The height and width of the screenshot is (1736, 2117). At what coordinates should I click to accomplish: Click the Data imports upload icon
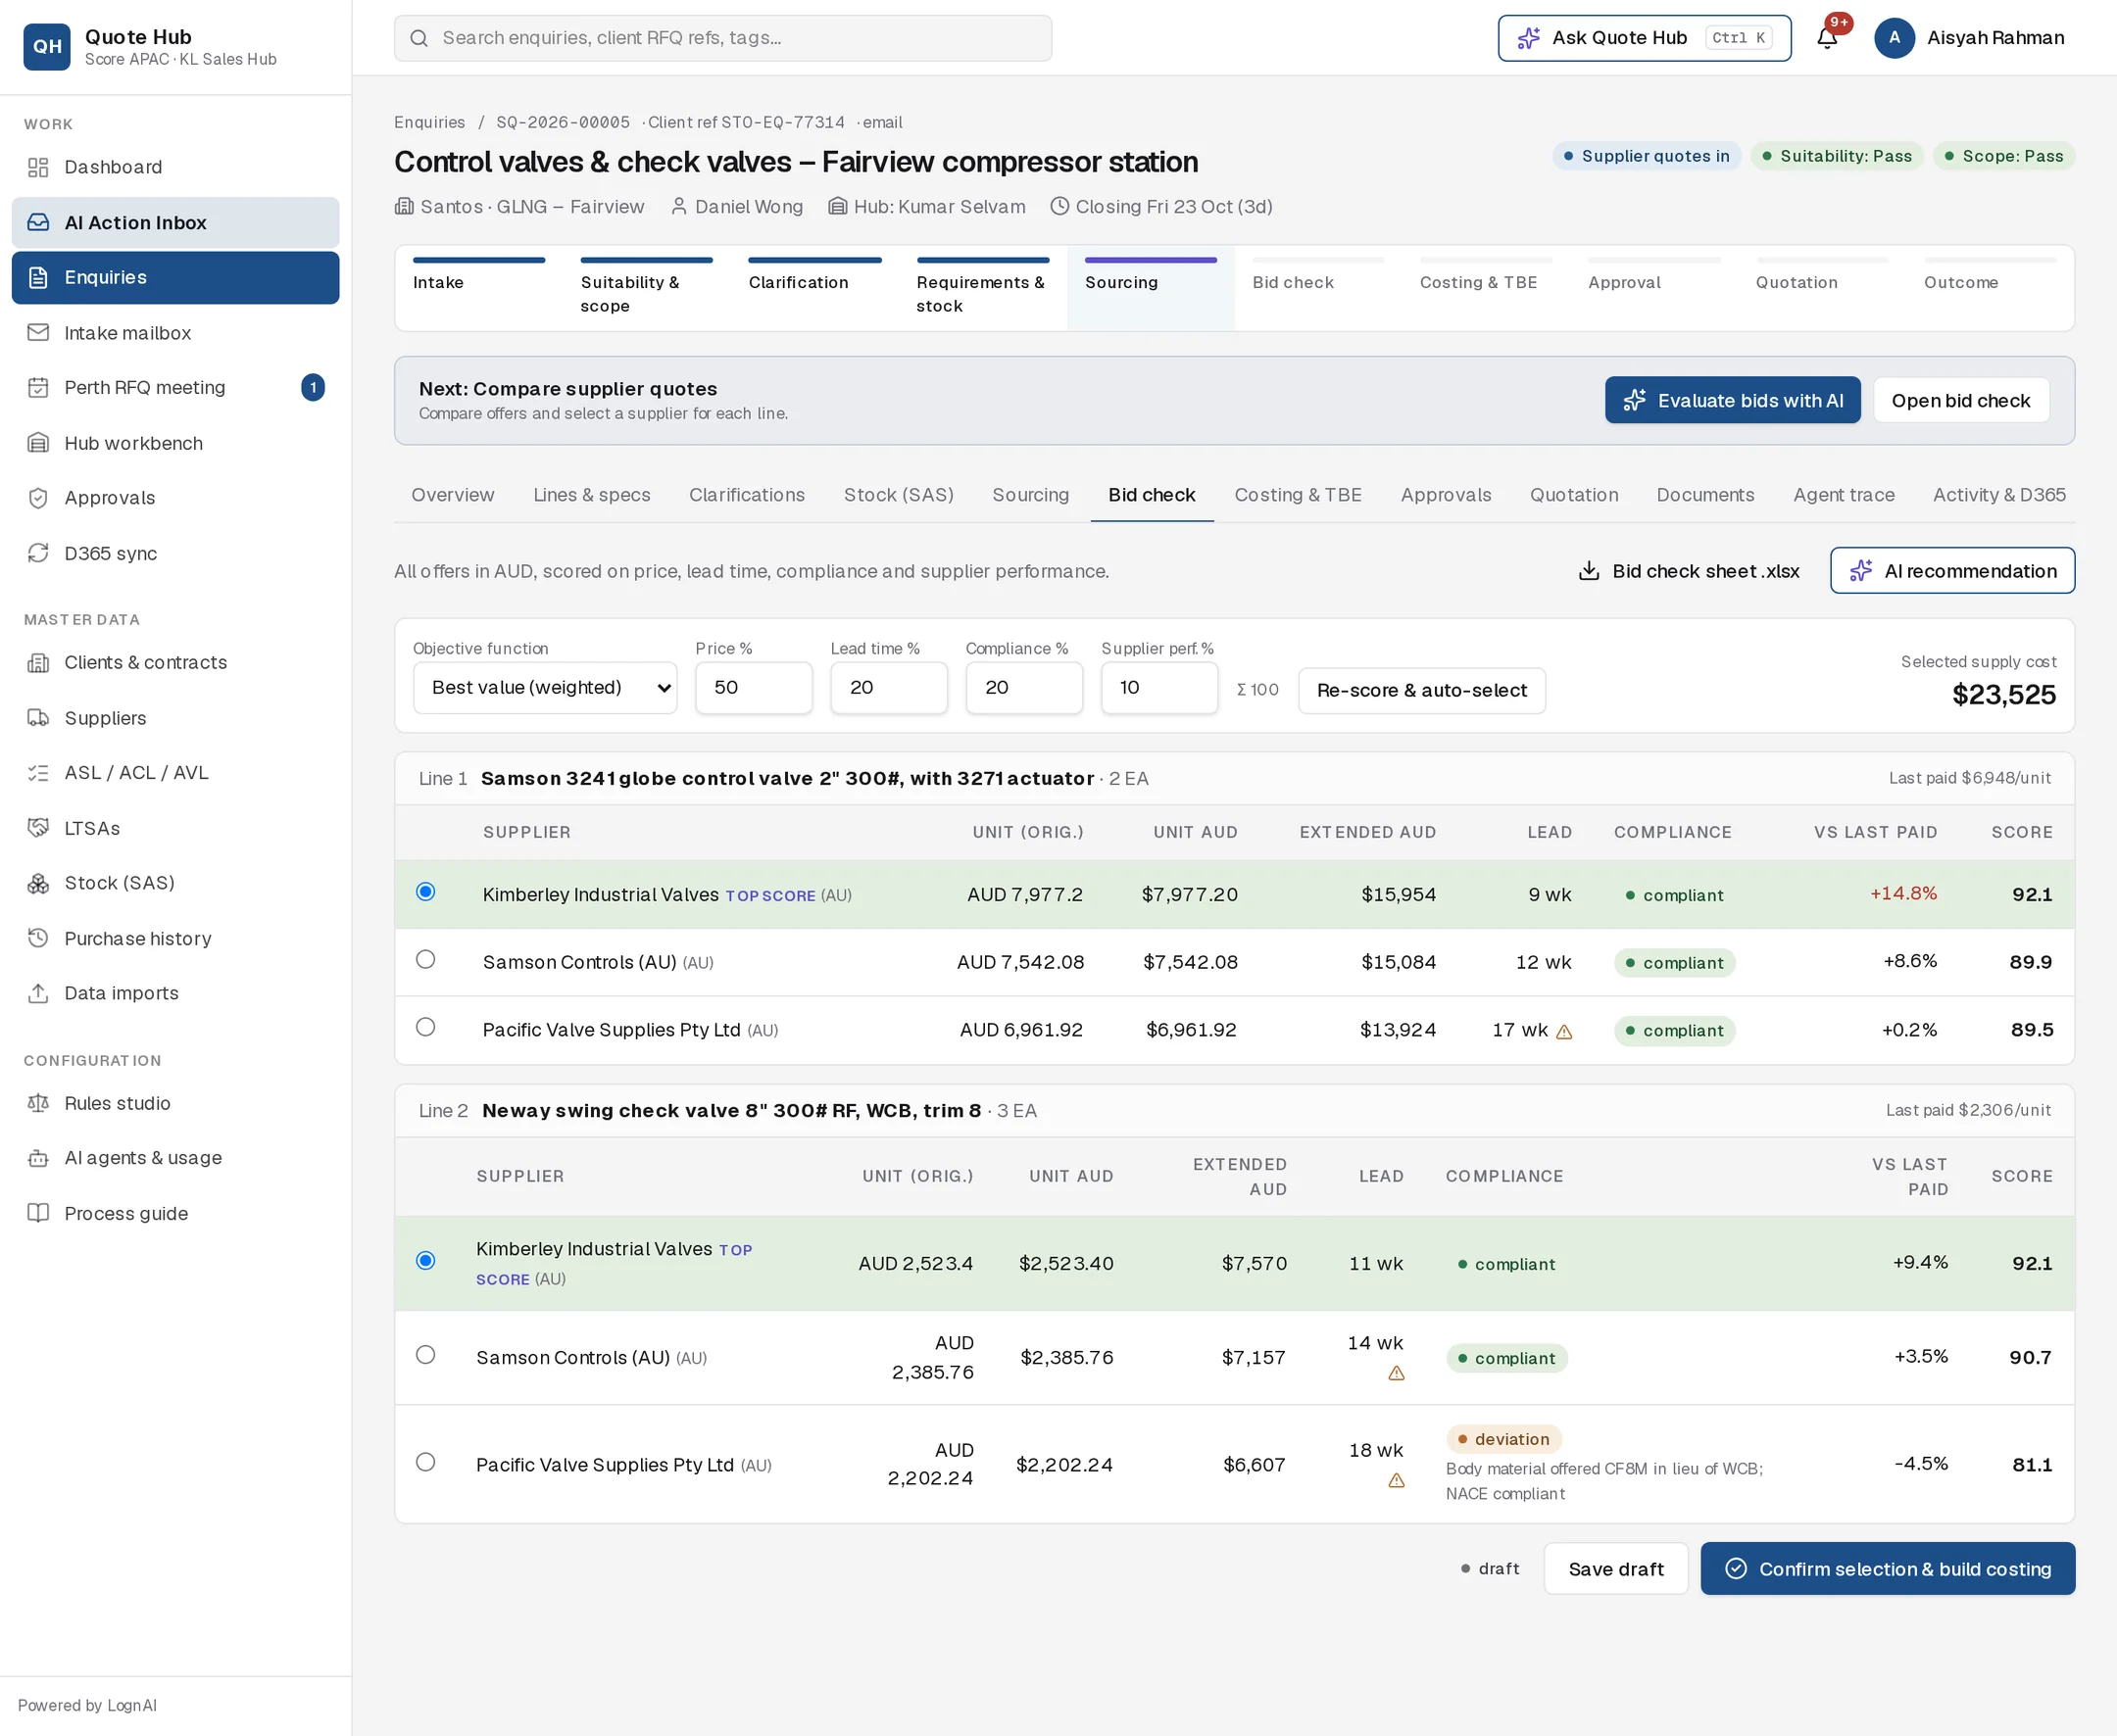38,993
